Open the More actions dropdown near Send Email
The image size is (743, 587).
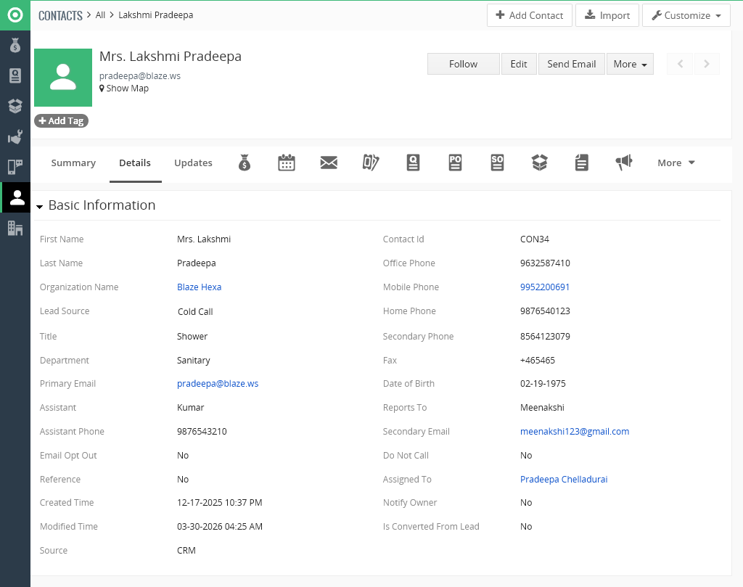(630, 64)
